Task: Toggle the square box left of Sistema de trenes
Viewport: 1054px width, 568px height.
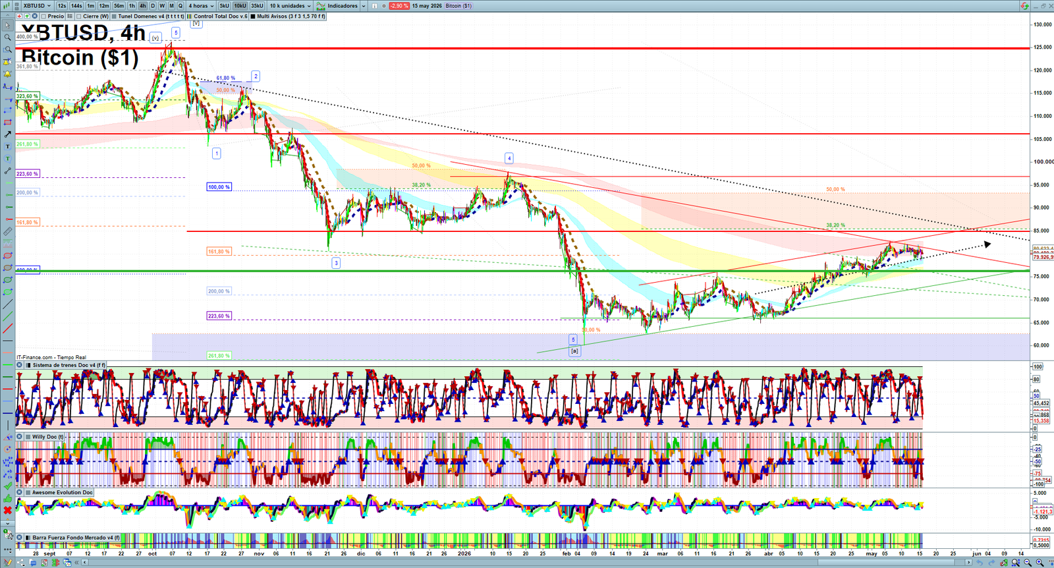Action: click(28, 365)
